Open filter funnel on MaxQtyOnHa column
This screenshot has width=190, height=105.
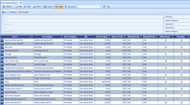point(157,37)
